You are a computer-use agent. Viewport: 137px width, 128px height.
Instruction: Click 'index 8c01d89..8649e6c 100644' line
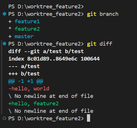click(54, 59)
